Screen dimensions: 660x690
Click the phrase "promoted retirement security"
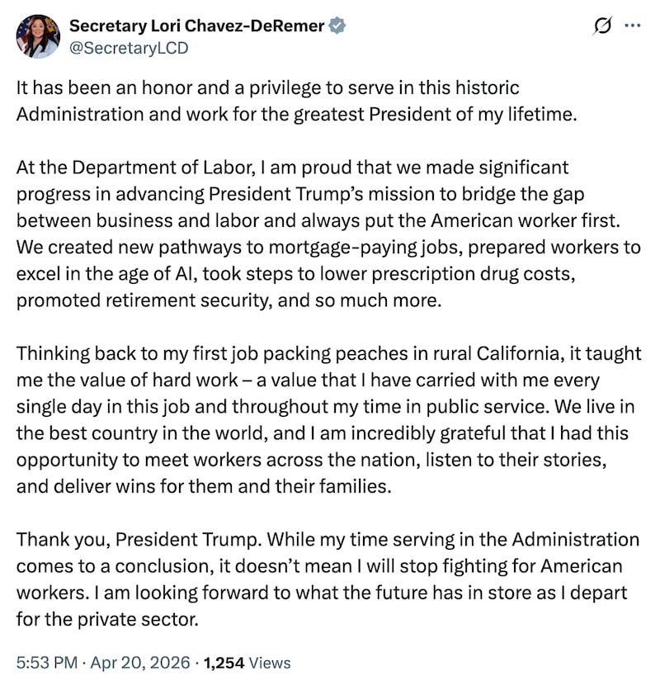139,300
